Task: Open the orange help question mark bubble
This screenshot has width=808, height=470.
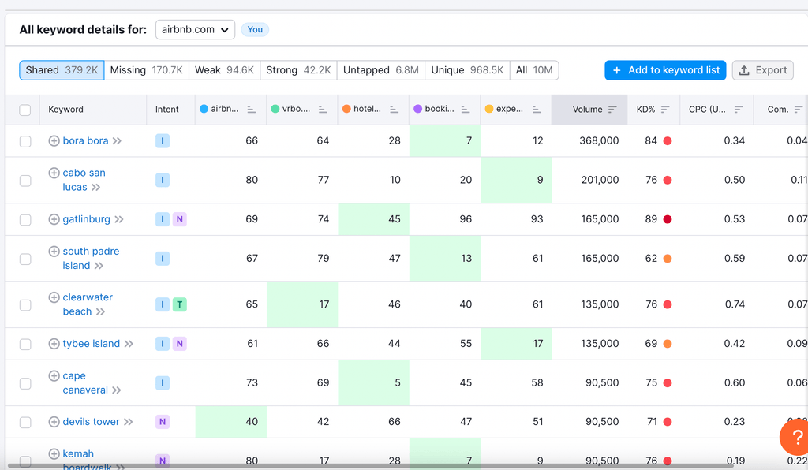Action: [796, 438]
